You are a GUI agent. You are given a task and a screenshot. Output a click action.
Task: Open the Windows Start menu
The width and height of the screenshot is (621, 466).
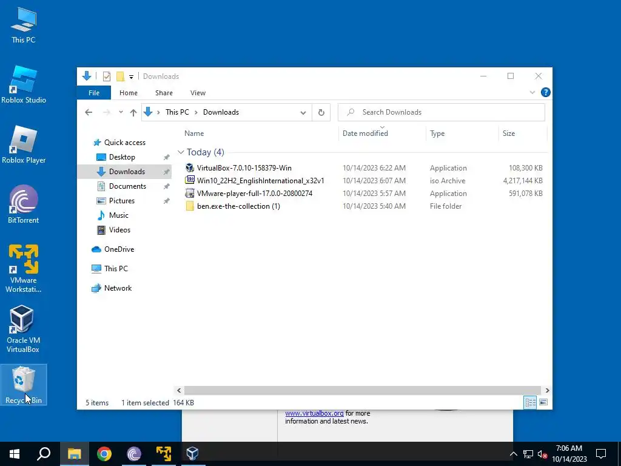(15, 454)
